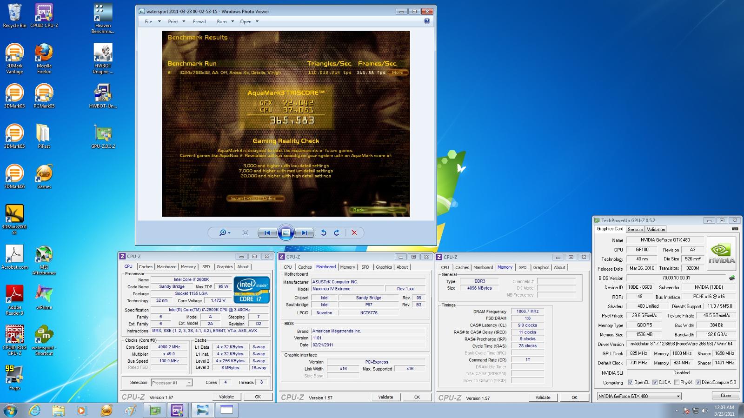Viewport: 744px width, 418px height.
Task: Click the volume icon in system tray
Action: [705, 411]
